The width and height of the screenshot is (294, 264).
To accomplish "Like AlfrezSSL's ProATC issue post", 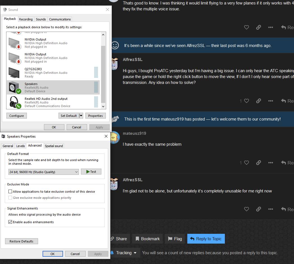I will [x=246, y=101].
